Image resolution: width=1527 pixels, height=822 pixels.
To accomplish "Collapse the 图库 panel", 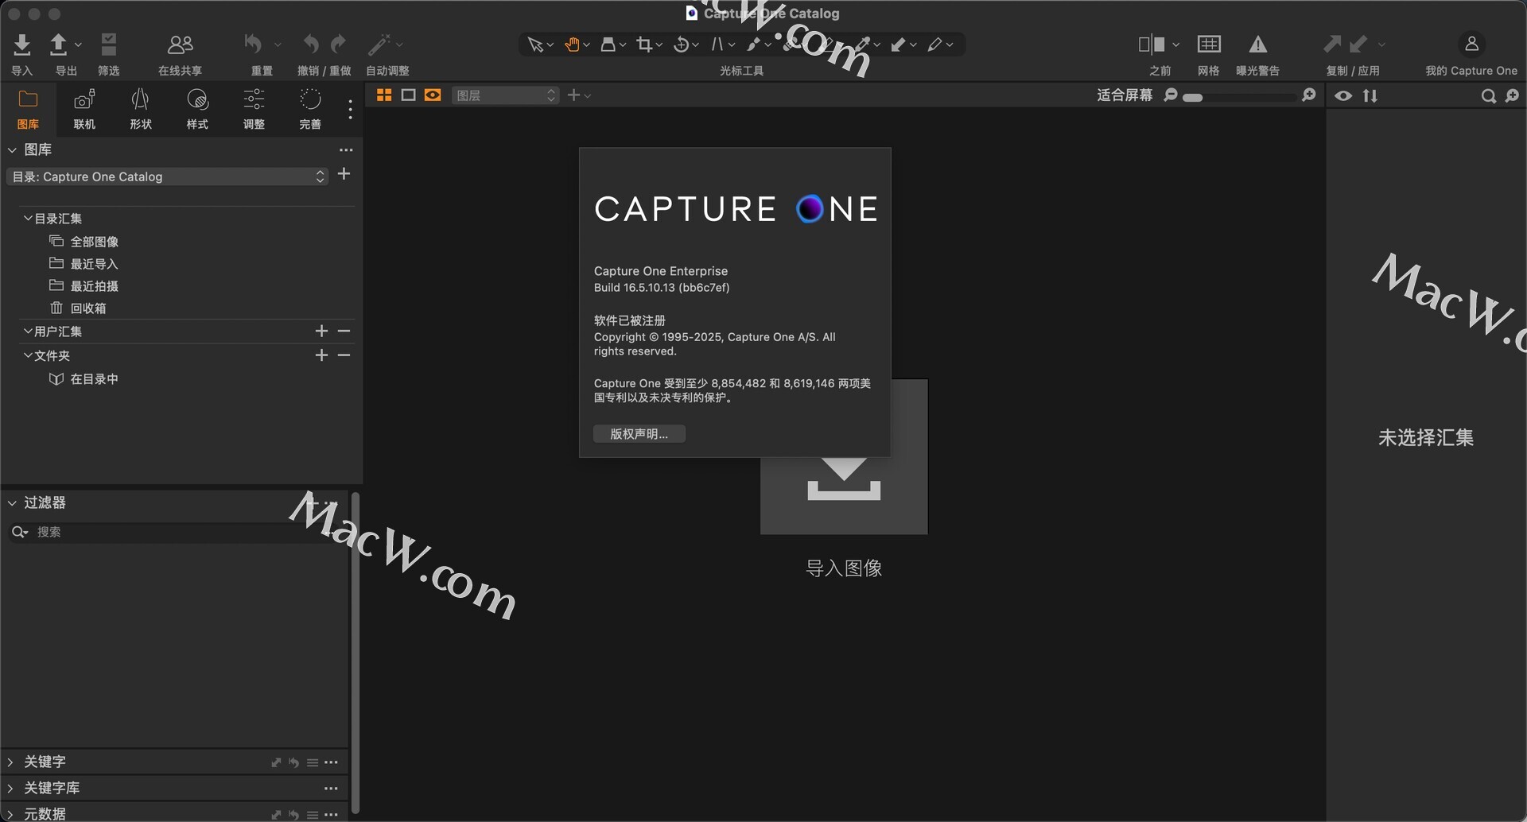I will pos(12,149).
